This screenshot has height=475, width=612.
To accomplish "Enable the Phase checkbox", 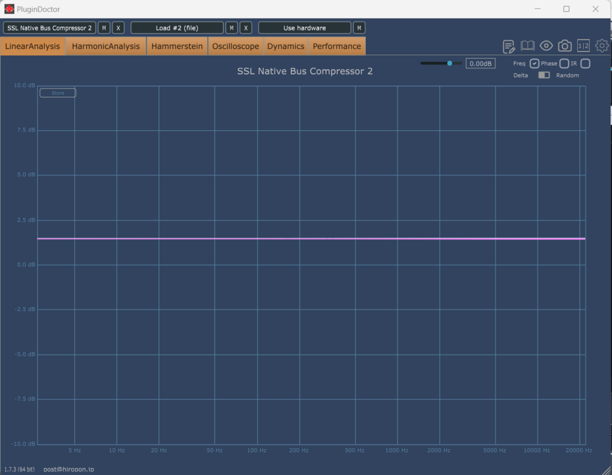I will pos(564,63).
